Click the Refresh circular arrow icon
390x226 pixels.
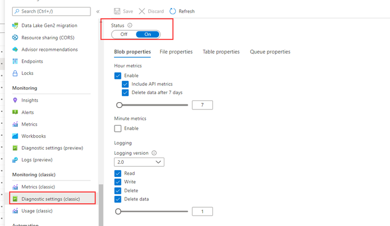click(172, 11)
